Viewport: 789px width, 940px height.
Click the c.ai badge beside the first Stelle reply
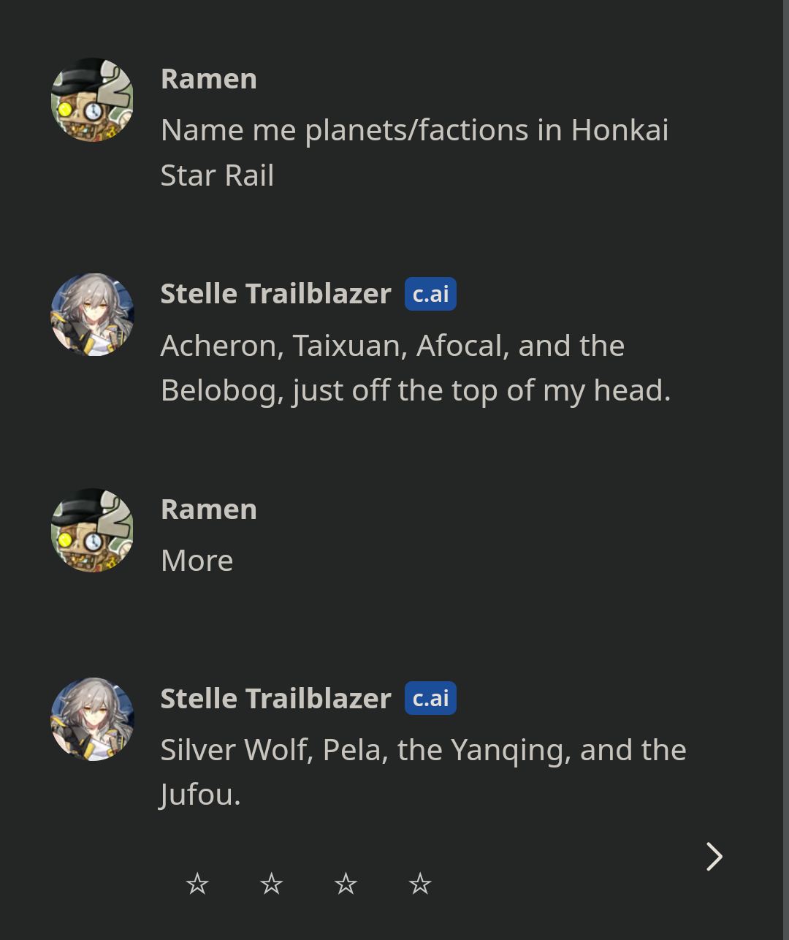[430, 293]
